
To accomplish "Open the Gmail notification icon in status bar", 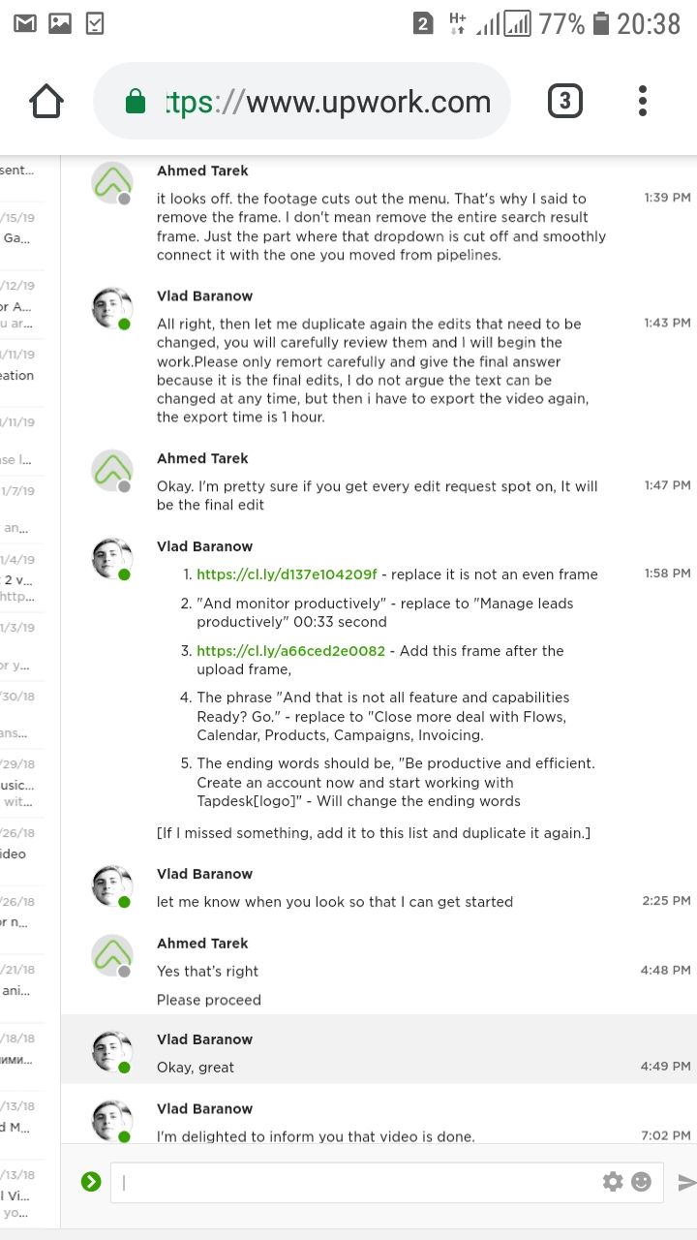I will [x=25, y=23].
